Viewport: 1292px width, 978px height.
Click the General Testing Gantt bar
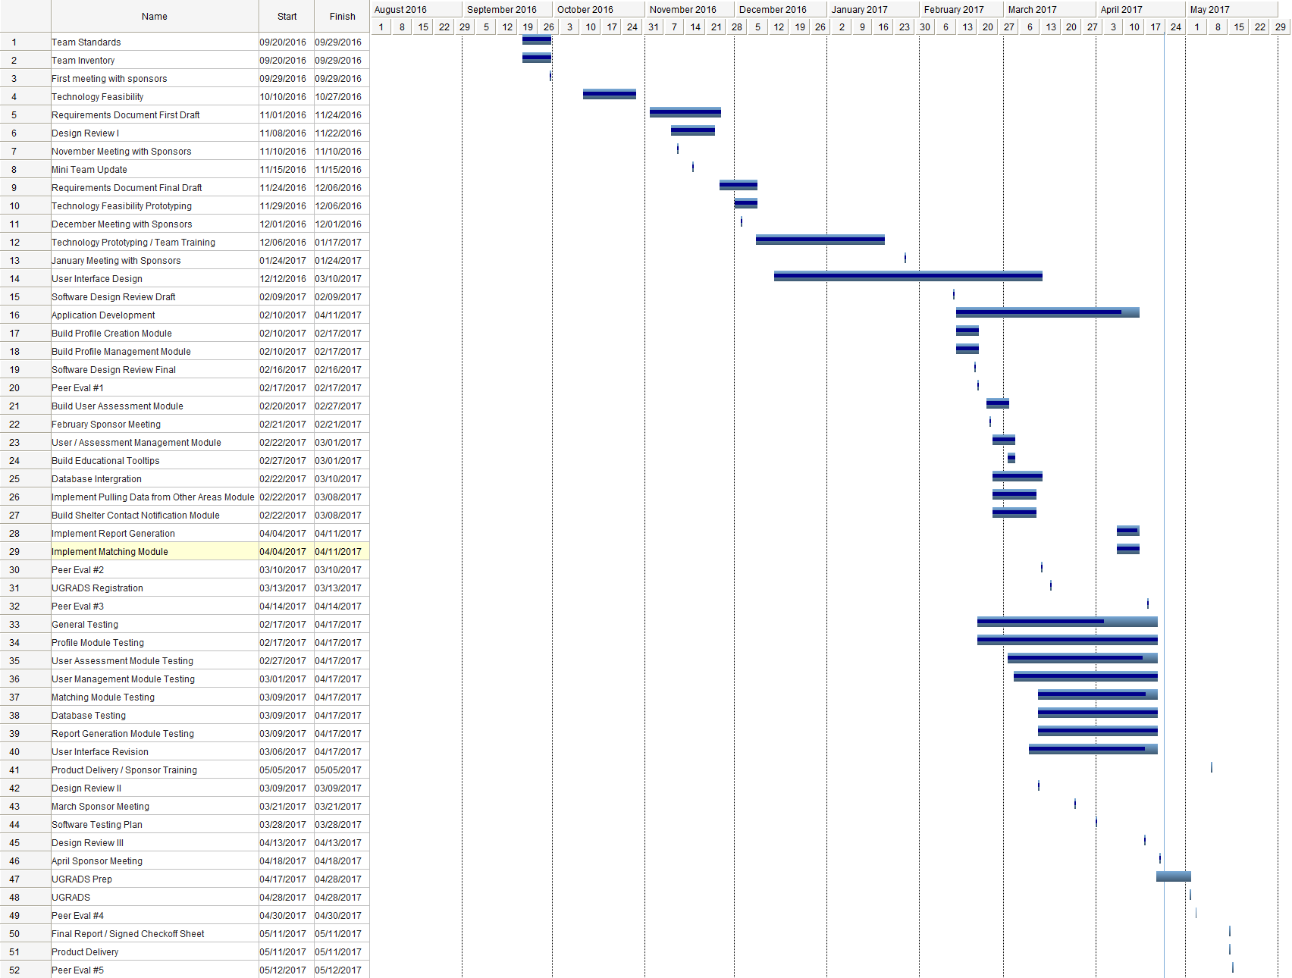coord(1068,622)
